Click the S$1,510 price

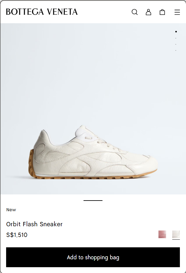(x=17, y=235)
